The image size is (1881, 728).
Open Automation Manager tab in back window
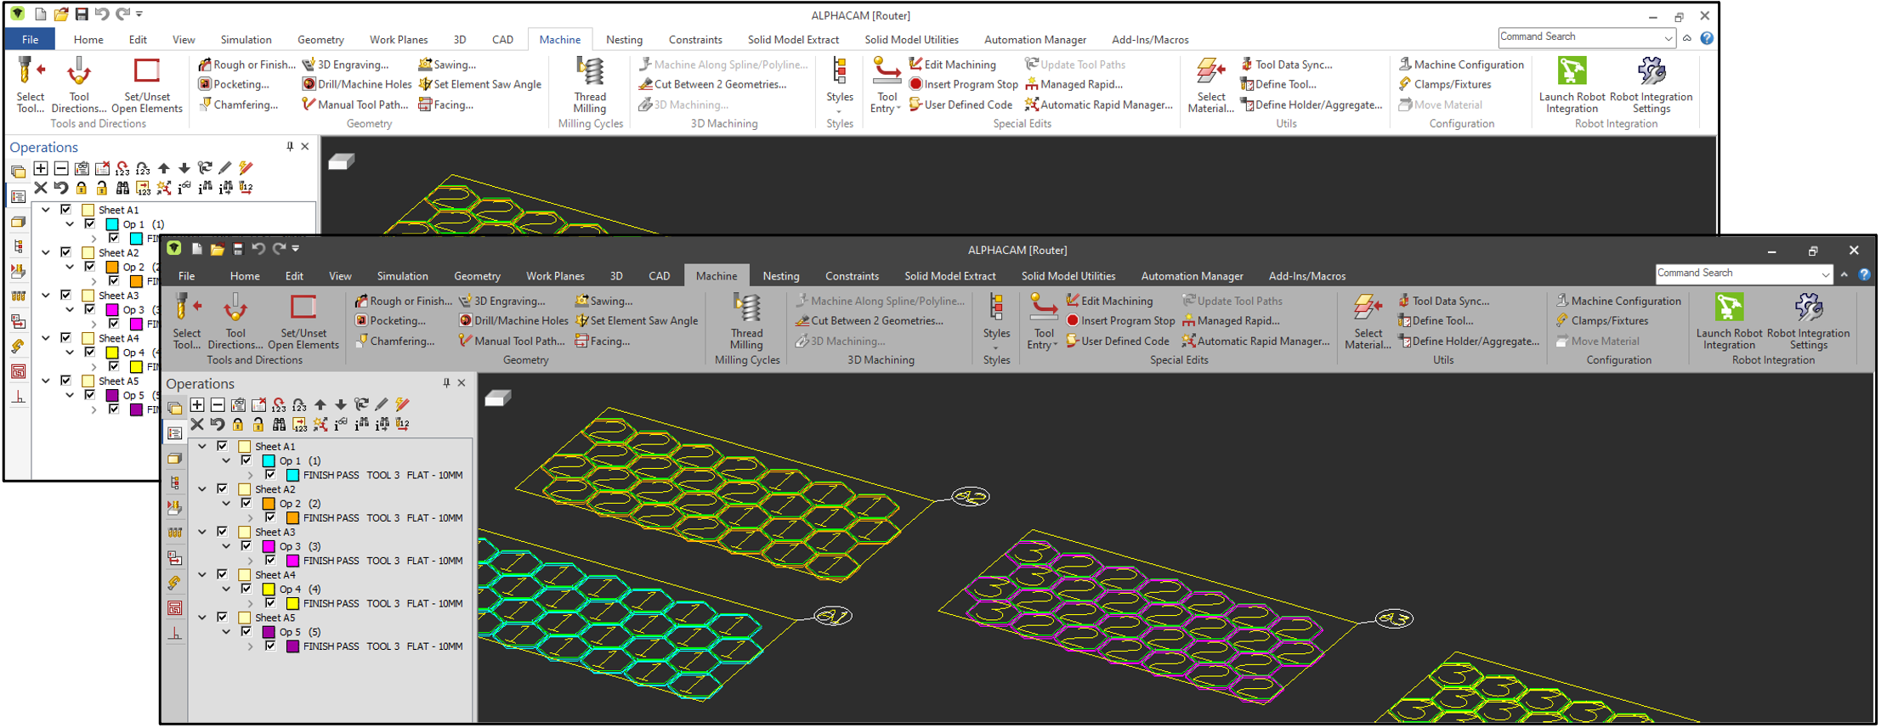[1034, 39]
